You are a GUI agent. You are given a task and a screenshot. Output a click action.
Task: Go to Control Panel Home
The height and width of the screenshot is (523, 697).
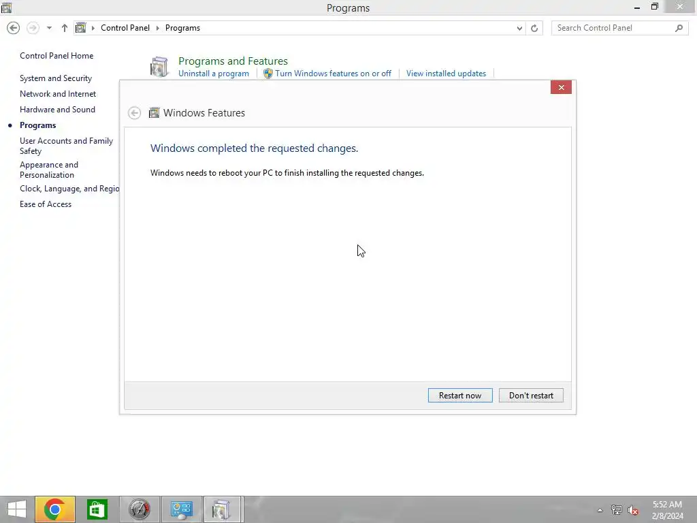click(56, 56)
